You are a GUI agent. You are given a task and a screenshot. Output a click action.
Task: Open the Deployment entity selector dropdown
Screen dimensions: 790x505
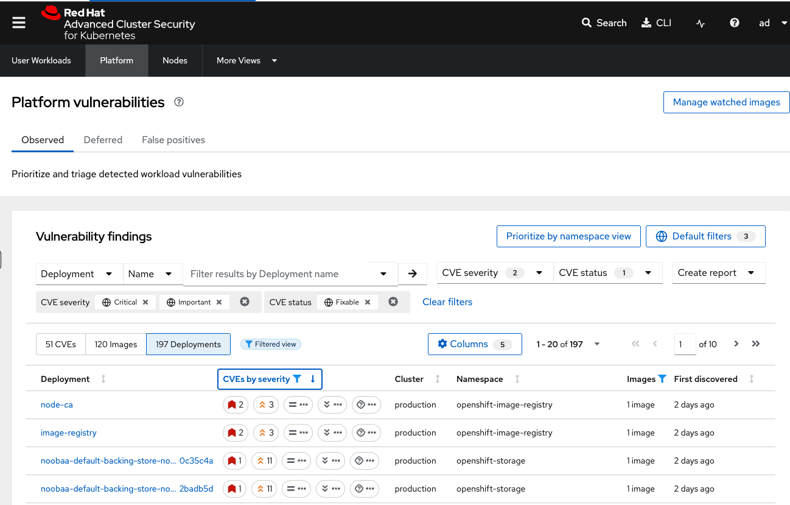[79, 274]
